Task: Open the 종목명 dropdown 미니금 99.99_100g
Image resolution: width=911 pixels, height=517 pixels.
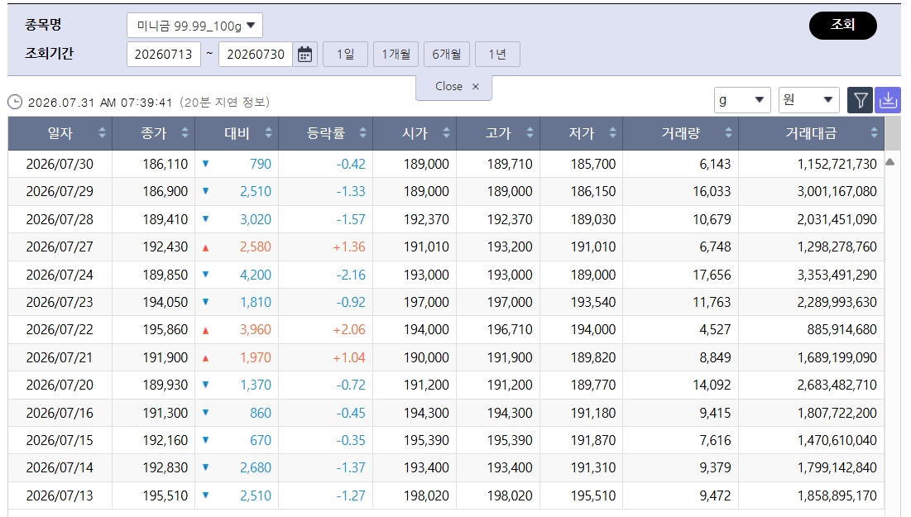Action: pos(194,26)
